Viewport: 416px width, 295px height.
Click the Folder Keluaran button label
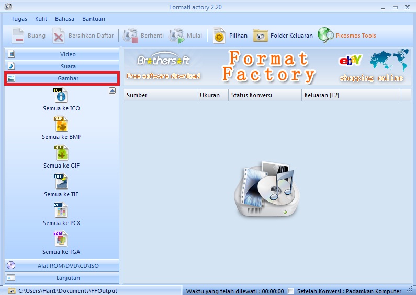coord(291,36)
